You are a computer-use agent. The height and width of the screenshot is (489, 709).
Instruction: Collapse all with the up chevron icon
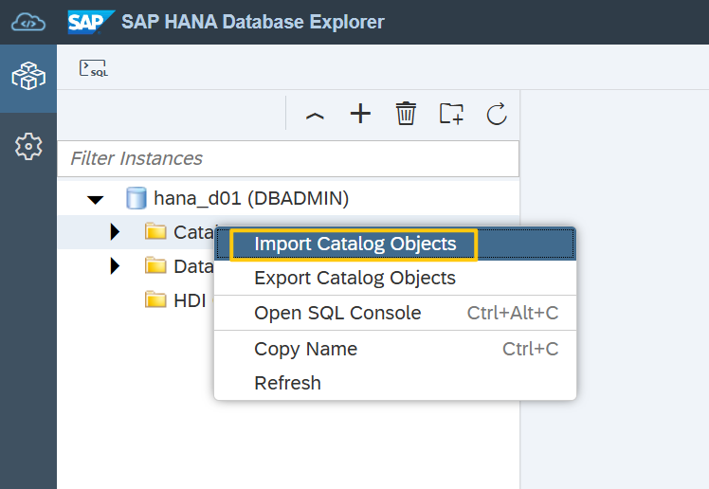tap(315, 116)
